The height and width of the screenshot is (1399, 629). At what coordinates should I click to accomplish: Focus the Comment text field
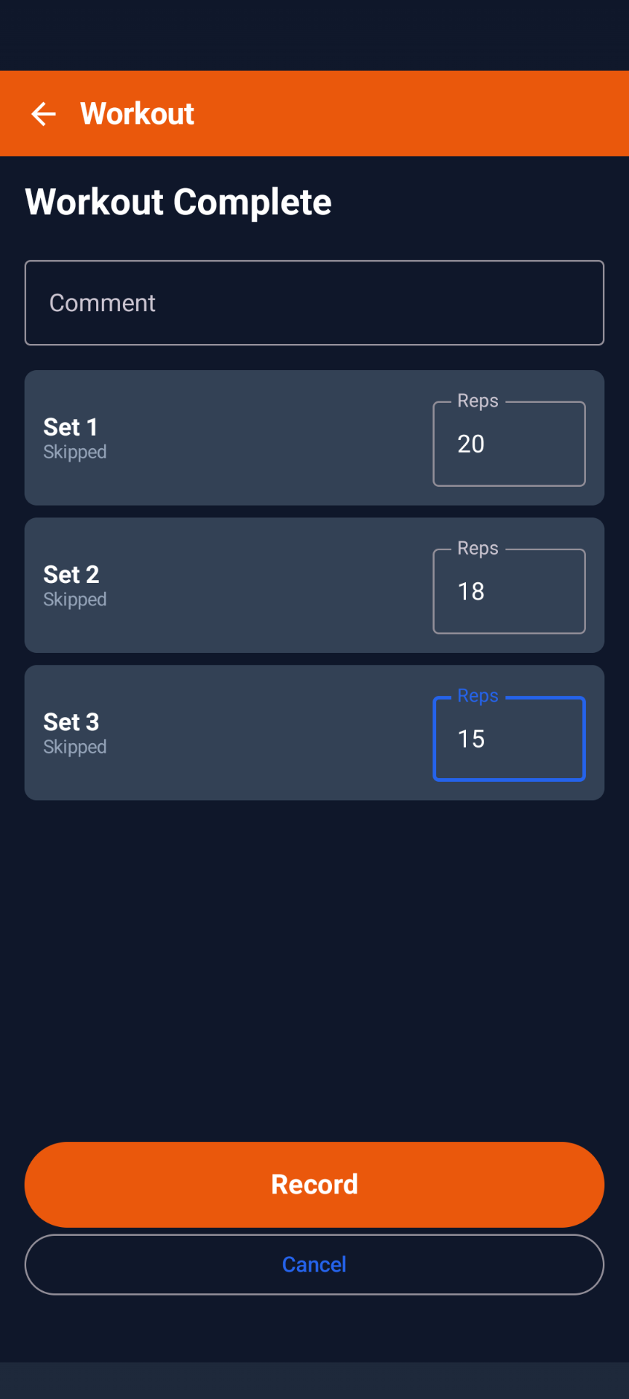[314, 302]
